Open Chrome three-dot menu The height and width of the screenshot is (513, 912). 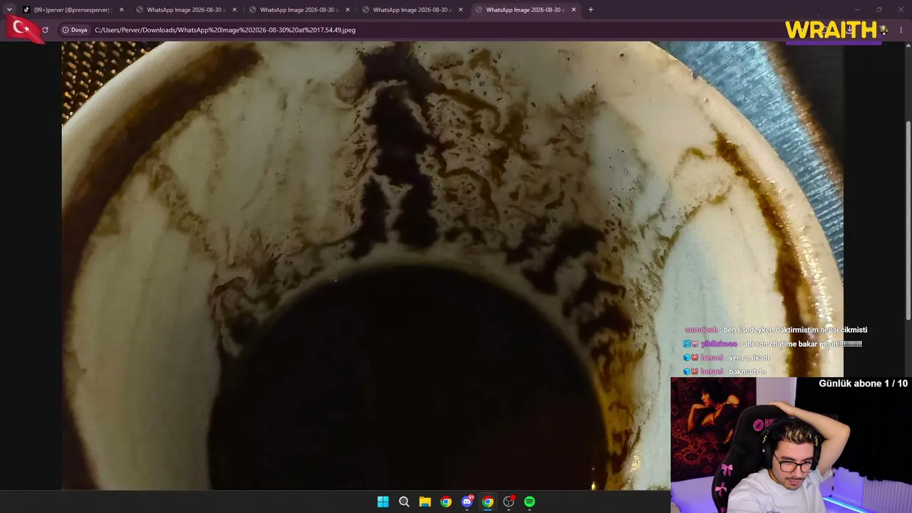[901, 30]
